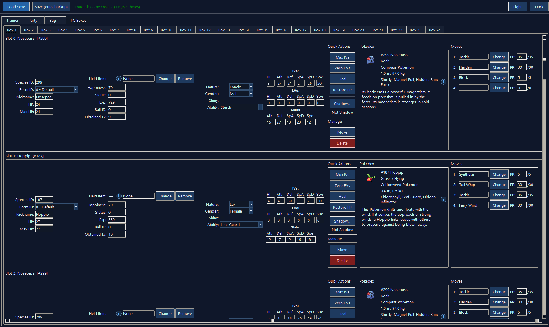Click the Hoppip sprite in the Pokedex panel
Screen dimensions: 549x327
click(370, 177)
